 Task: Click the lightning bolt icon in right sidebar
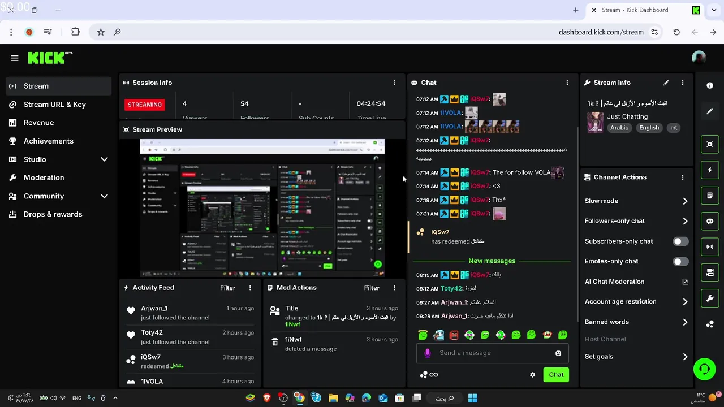(710, 170)
